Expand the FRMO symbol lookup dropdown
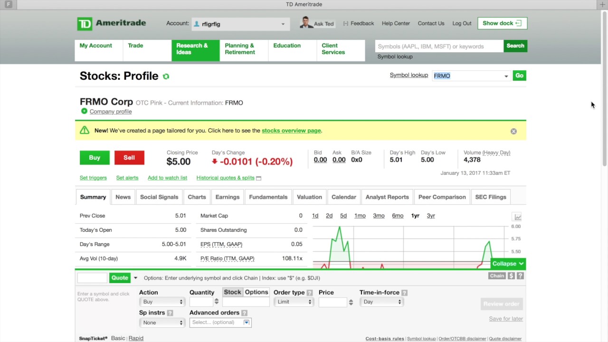This screenshot has height=342, width=608. click(x=506, y=76)
